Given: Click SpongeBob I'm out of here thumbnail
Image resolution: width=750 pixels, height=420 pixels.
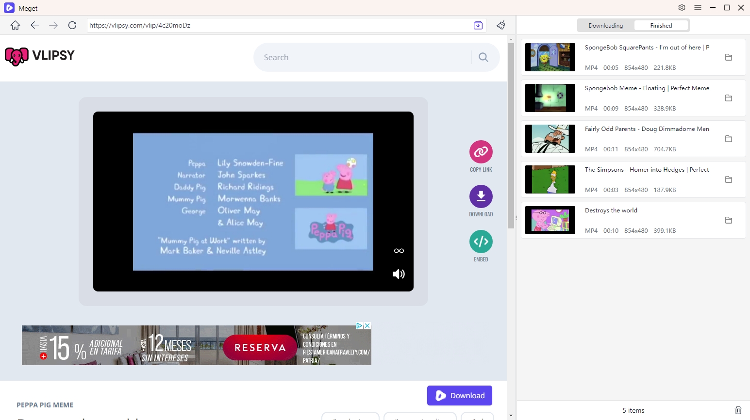Looking at the screenshot, I should [x=550, y=57].
